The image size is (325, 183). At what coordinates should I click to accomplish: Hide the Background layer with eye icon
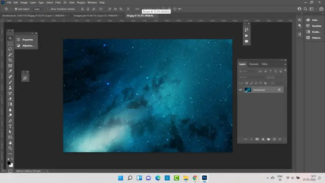241,90
